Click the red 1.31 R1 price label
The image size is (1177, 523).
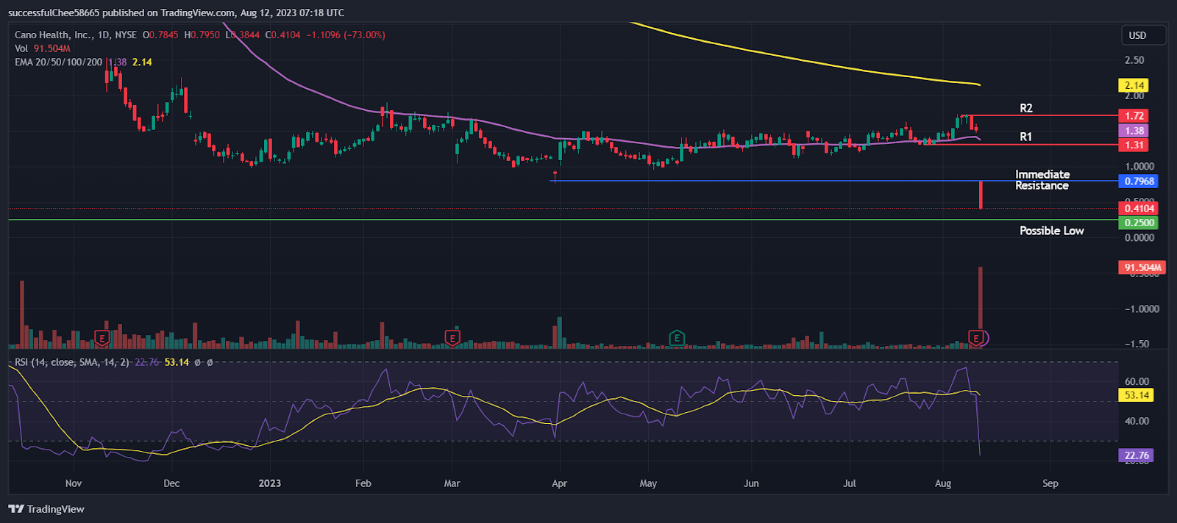coord(1134,145)
